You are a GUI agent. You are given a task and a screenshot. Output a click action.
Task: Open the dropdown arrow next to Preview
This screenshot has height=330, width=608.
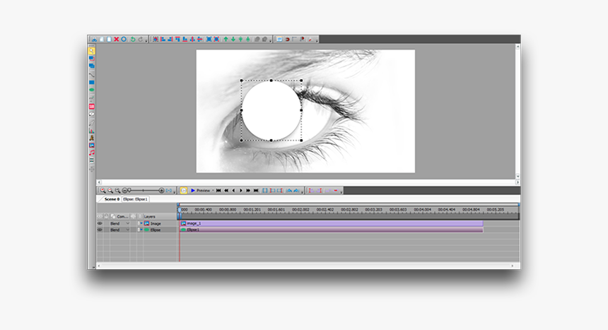213,191
